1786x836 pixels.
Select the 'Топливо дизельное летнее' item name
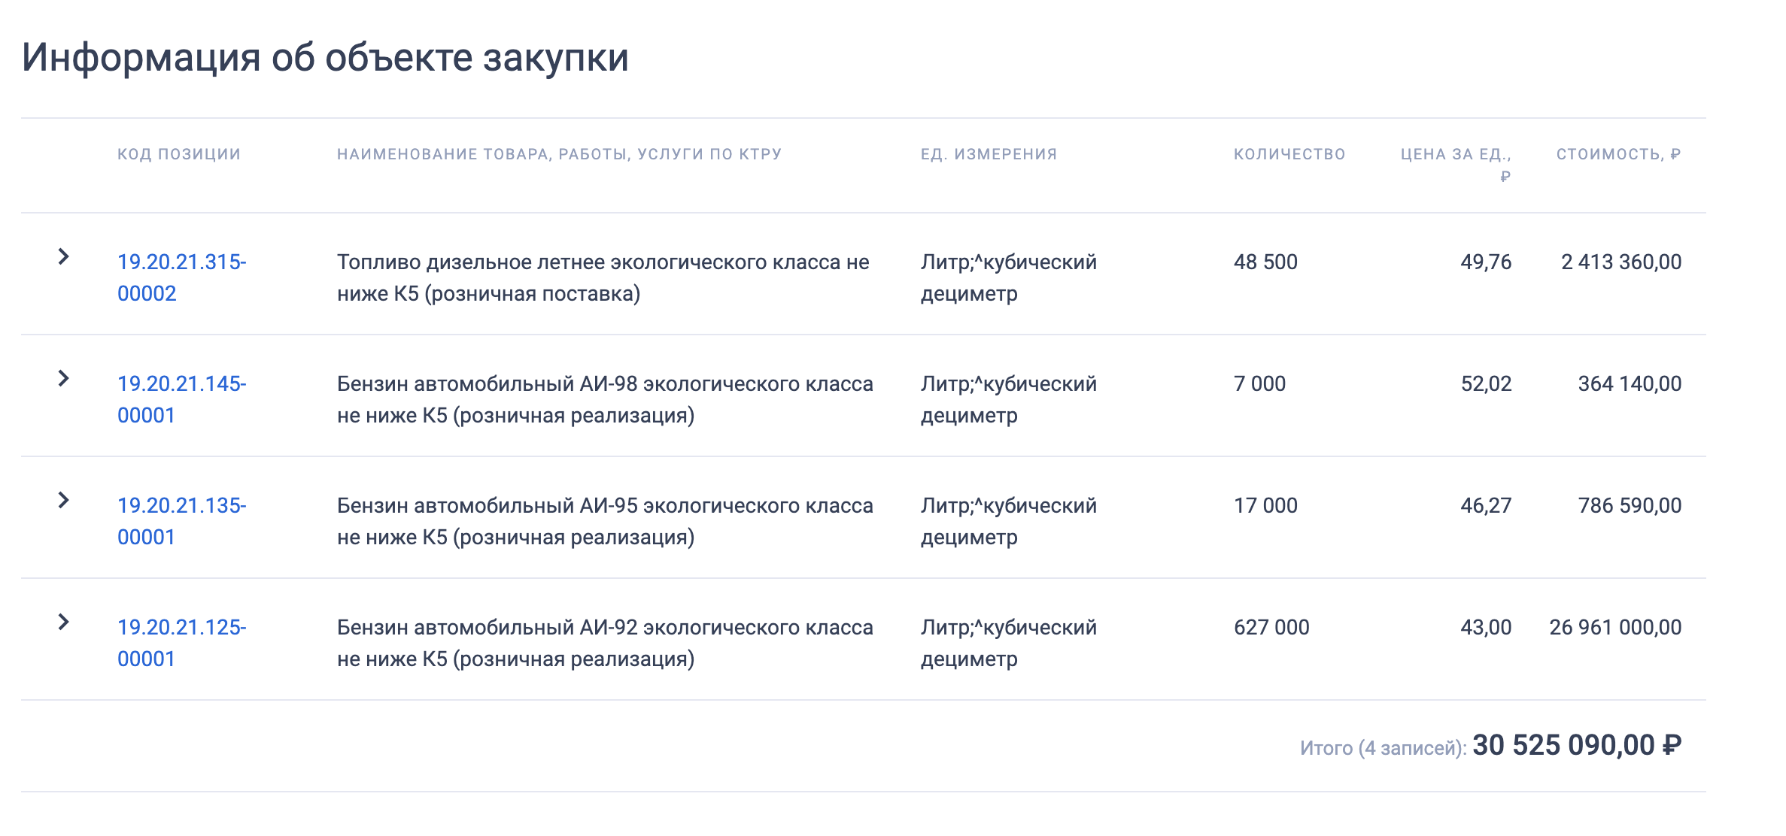point(603,277)
